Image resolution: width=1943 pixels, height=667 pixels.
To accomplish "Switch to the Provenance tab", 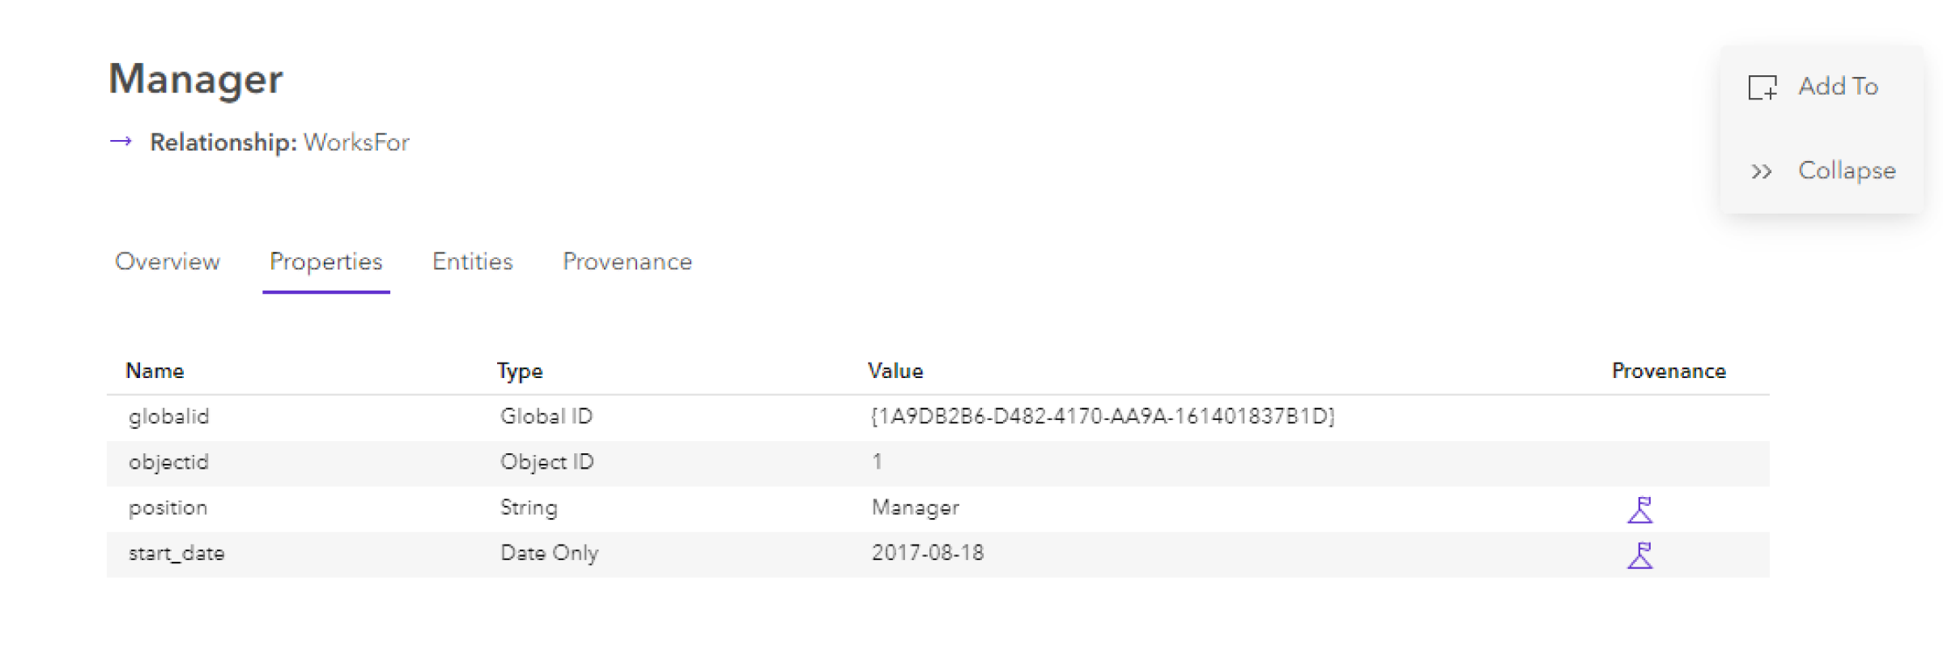I will pyautogui.click(x=627, y=261).
